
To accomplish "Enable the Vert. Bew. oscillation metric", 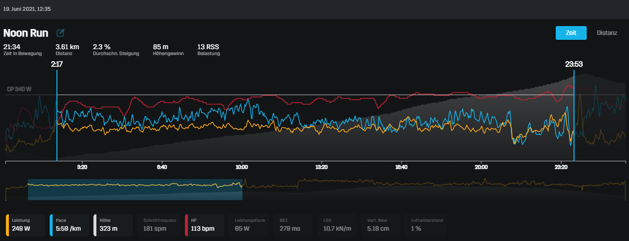I will [x=381, y=224].
